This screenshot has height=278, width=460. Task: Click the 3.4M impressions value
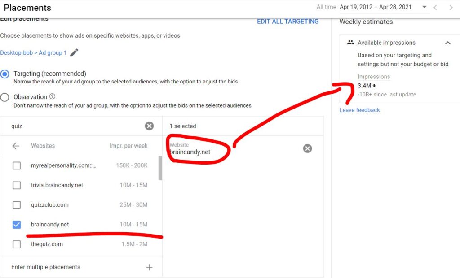(x=364, y=86)
